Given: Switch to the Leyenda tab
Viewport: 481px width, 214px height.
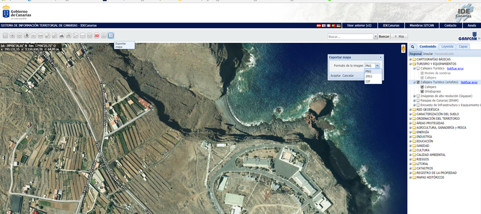Looking at the screenshot, I should pos(447,47).
